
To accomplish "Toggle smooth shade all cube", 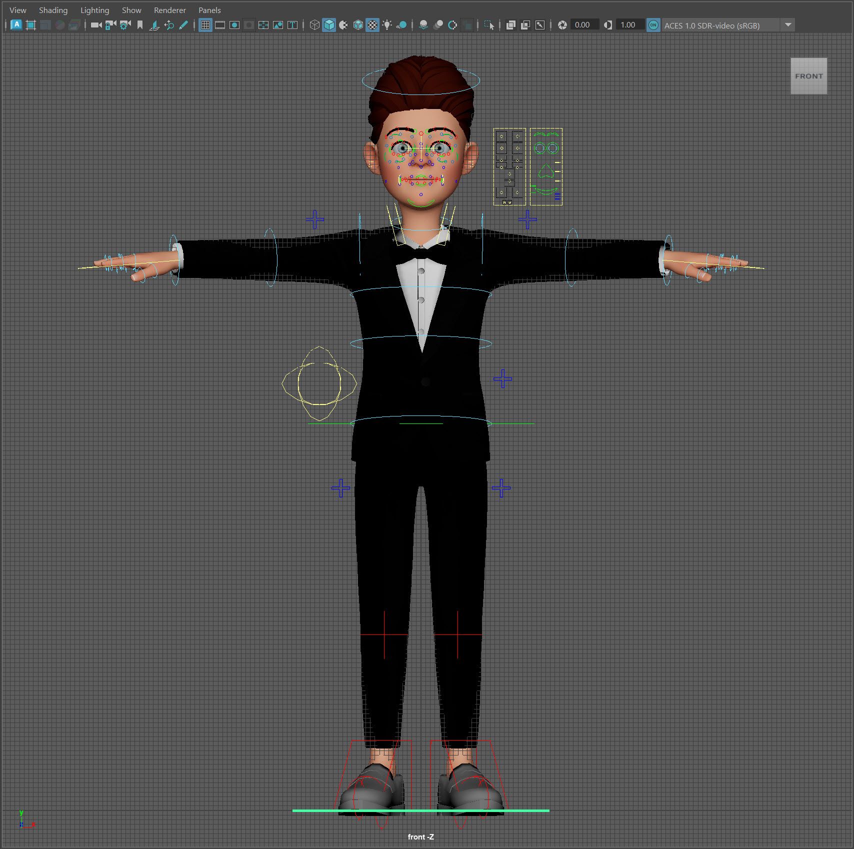I will pos(329,25).
